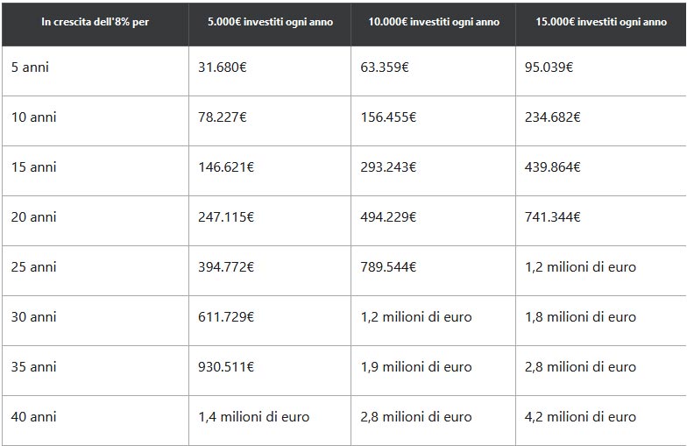Click the "15 anni" row label
Viewport: 687px width, 446px height.
pyautogui.click(x=34, y=166)
